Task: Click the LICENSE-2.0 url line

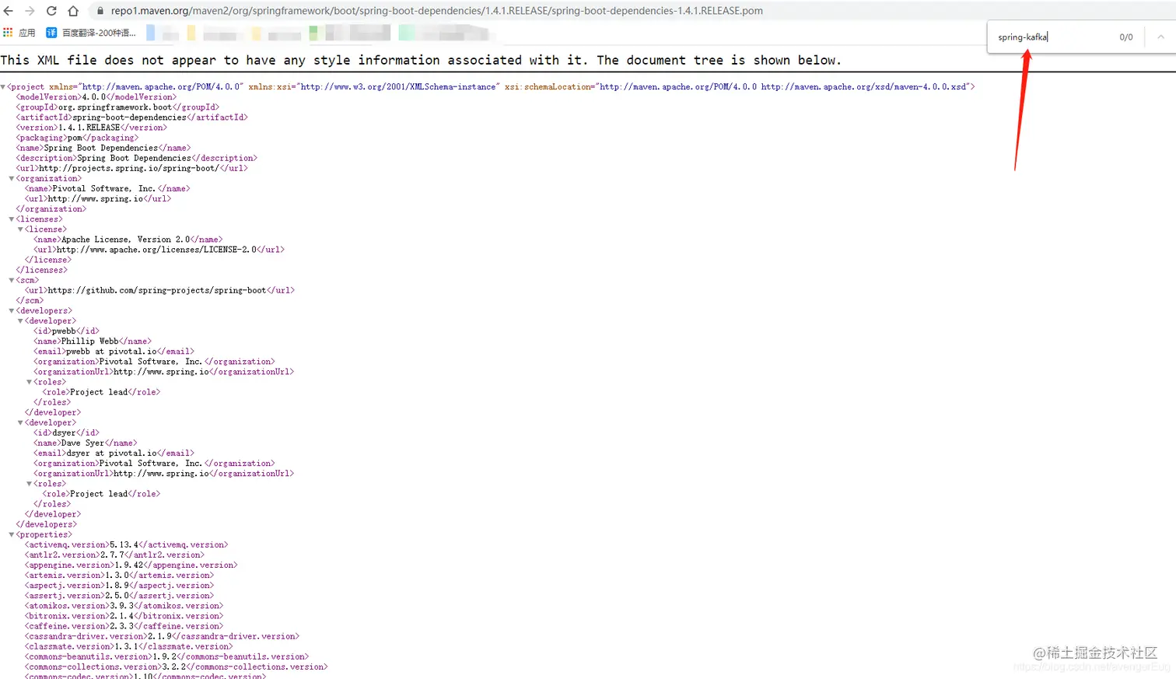Action: pyautogui.click(x=159, y=250)
